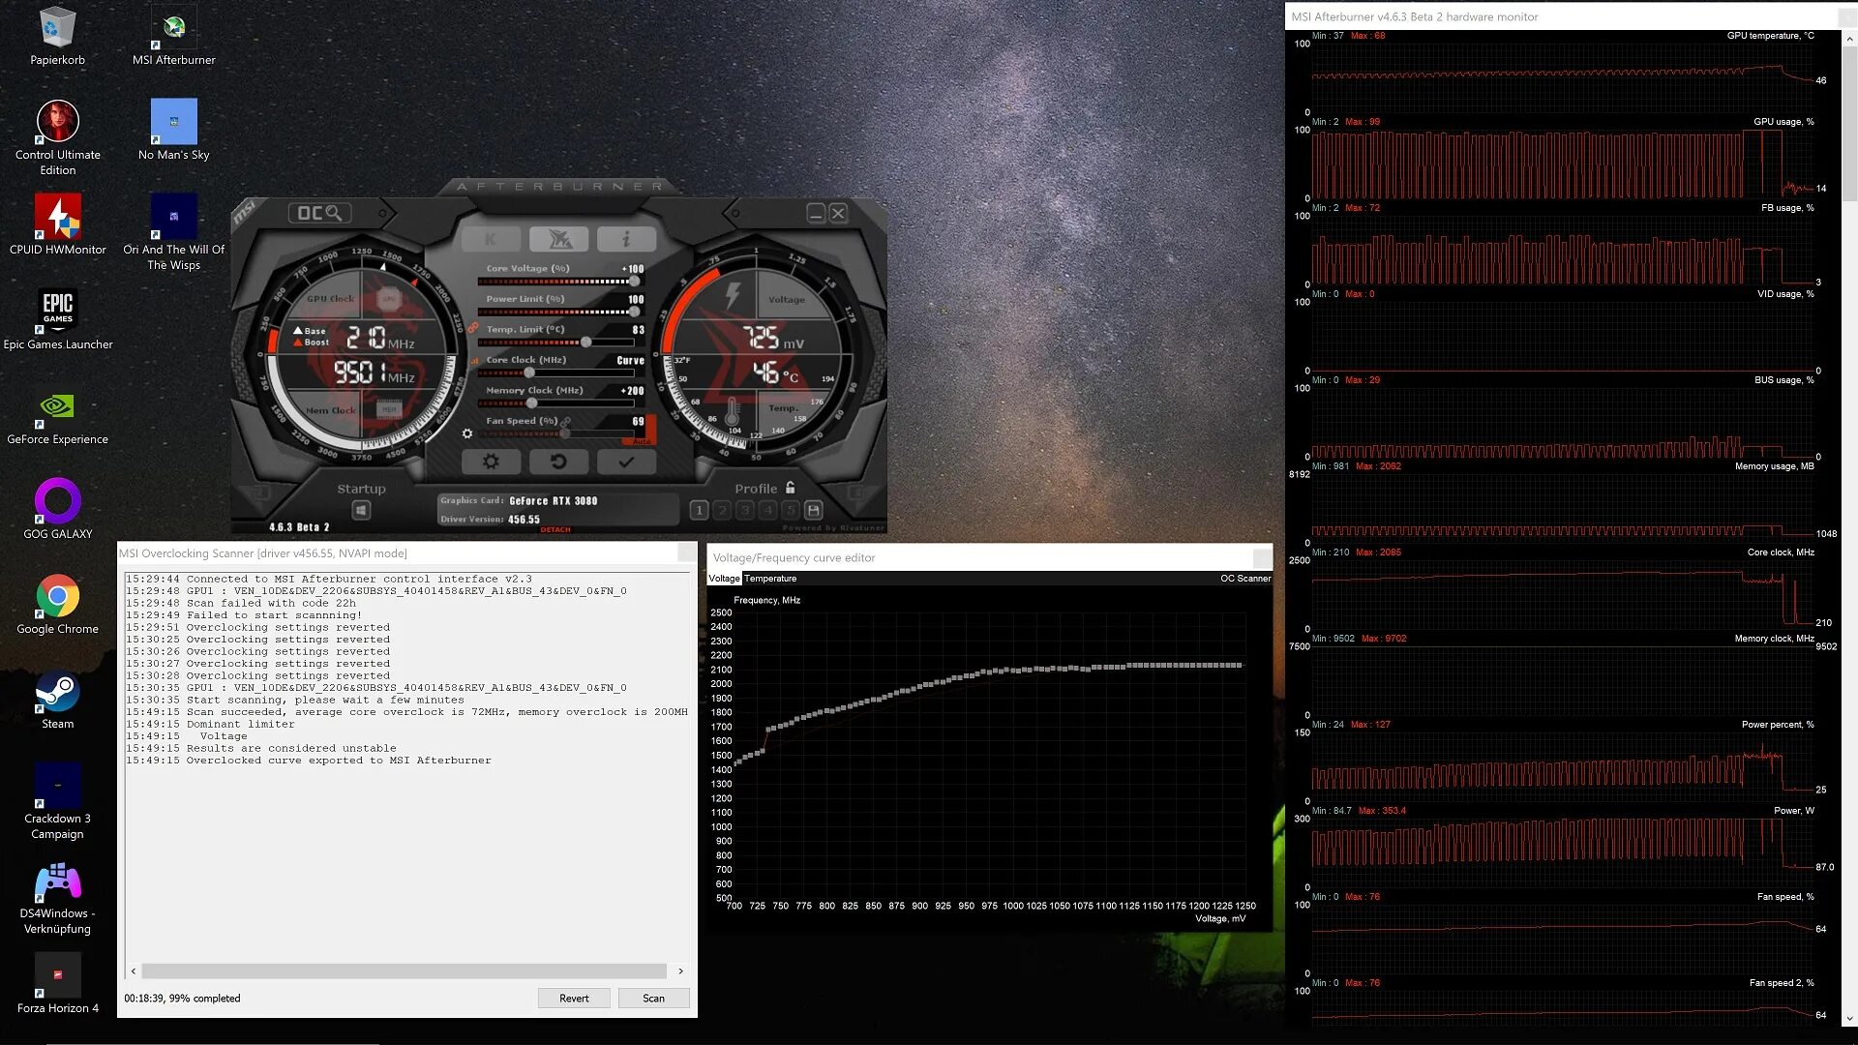Viewport: 1858px width, 1045px height.
Task: Click the Kombustor K button in Afterburner
Action: [491, 239]
